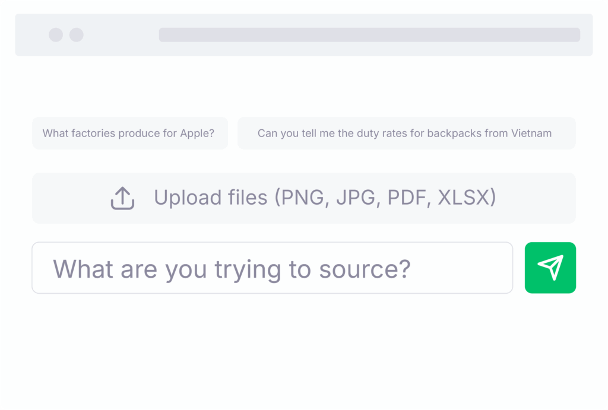Select the "What factories produce for Apple?" suggestion
The height and width of the screenshot is (410, 608).
click(129, 134)
